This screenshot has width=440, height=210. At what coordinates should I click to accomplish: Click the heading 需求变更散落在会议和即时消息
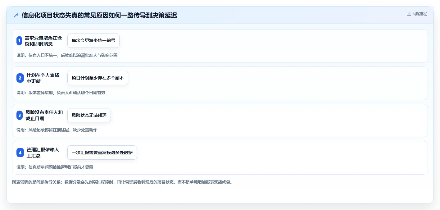tap(43, 41)
